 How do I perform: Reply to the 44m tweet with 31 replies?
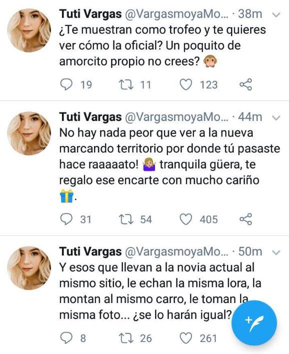point(66,219)
